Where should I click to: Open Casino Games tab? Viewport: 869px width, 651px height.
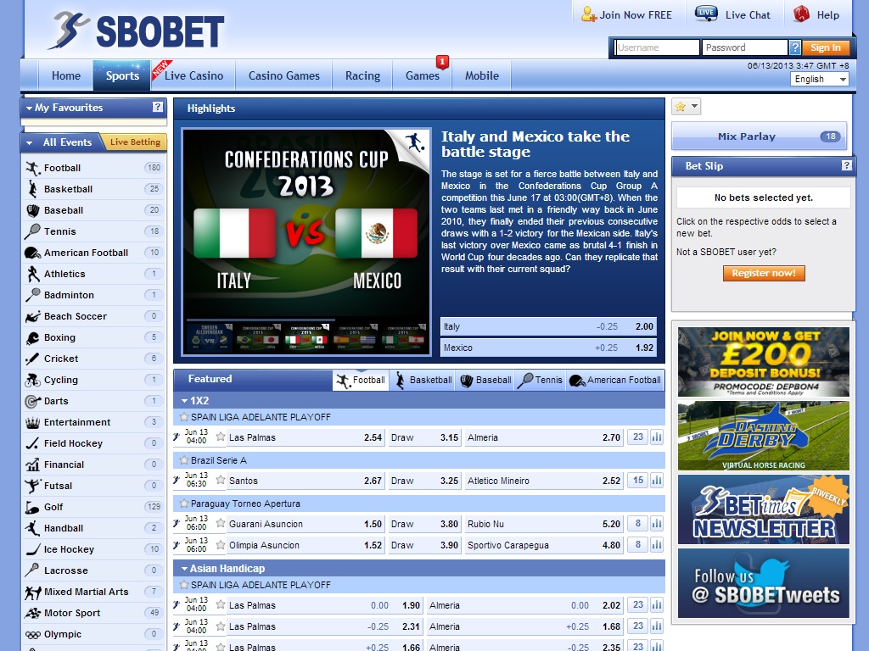(283, 75)
